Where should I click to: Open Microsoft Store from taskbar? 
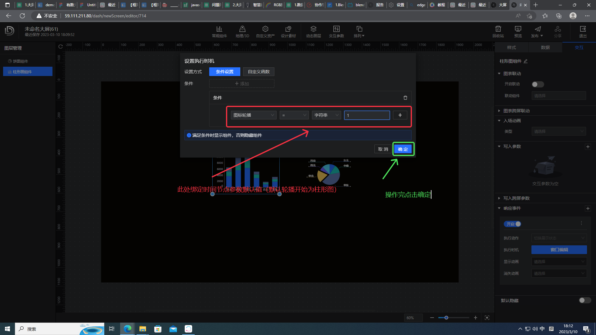tap(158, 329)
